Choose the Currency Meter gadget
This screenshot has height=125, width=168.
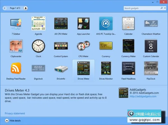(x=129, y=46)
